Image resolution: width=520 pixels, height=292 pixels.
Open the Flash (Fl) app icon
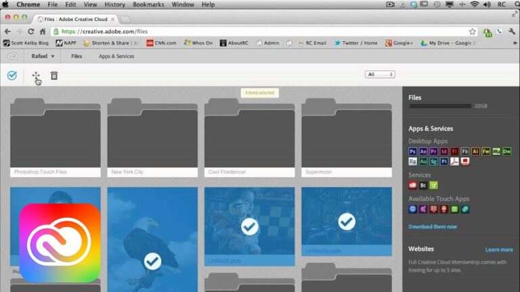pyautogui.click(x=455, y=151)
